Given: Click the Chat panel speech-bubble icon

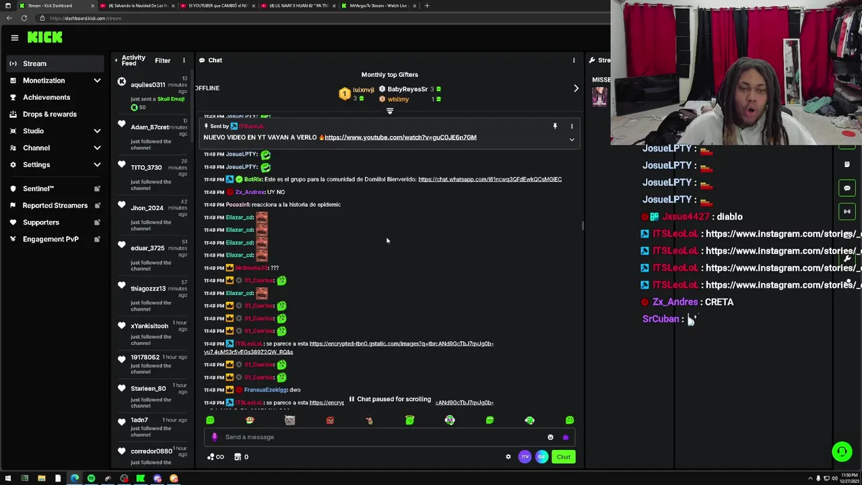Looking at the screenshot, I should (x=201, y=61).
